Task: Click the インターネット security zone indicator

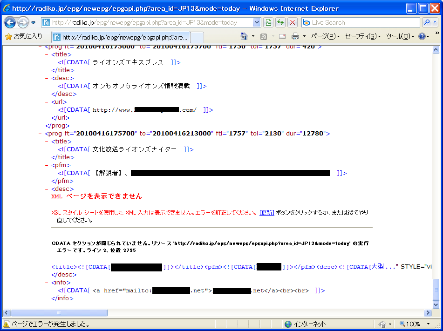Action: pos(306,324)
